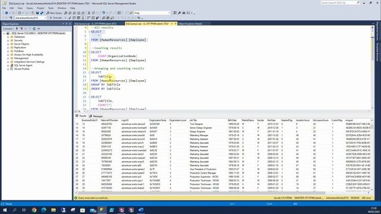
Task: Open the AdventureWorks2019 database dropdown
Action: point(45,18)
